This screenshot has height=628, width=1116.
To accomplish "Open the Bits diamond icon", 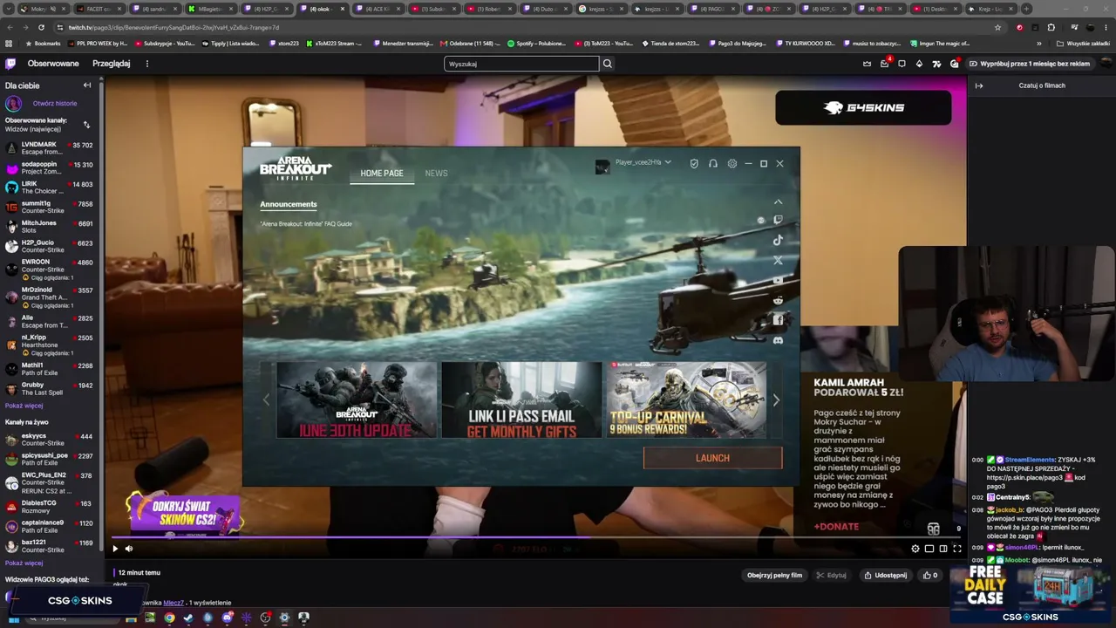I will click(x=919, y=64).
